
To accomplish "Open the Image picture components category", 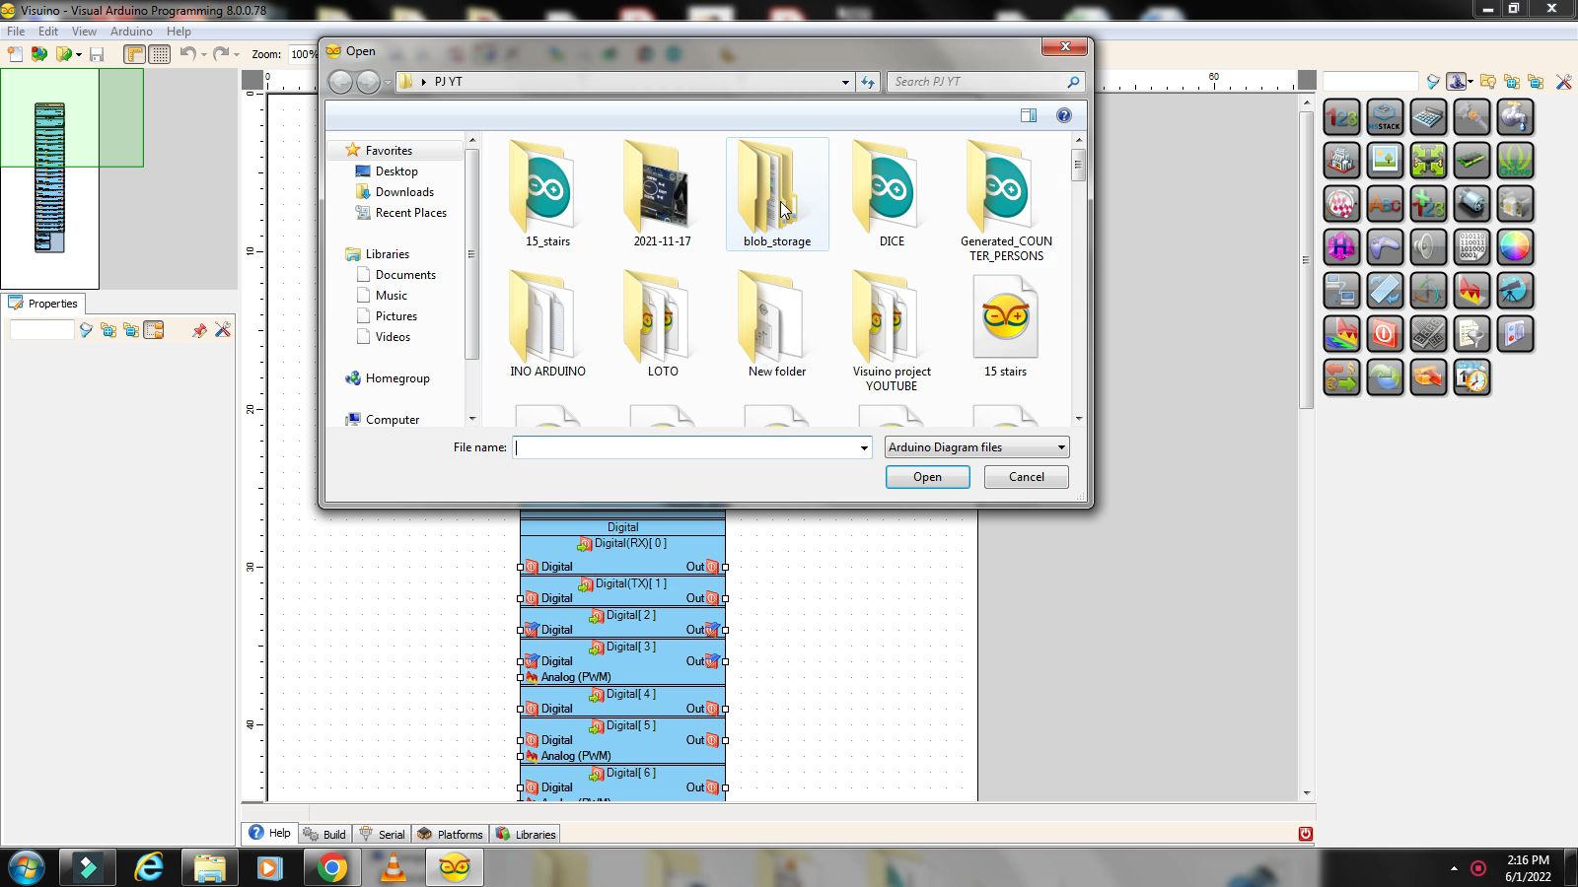I will click(1385, 161).
